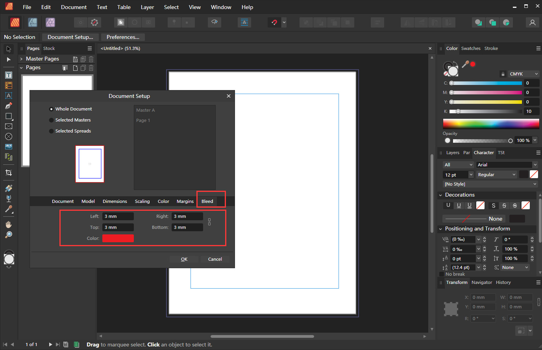Toggle snapping magnet icon
The width and height of the screenshot is (542, 350).
[x=274, y=22]
